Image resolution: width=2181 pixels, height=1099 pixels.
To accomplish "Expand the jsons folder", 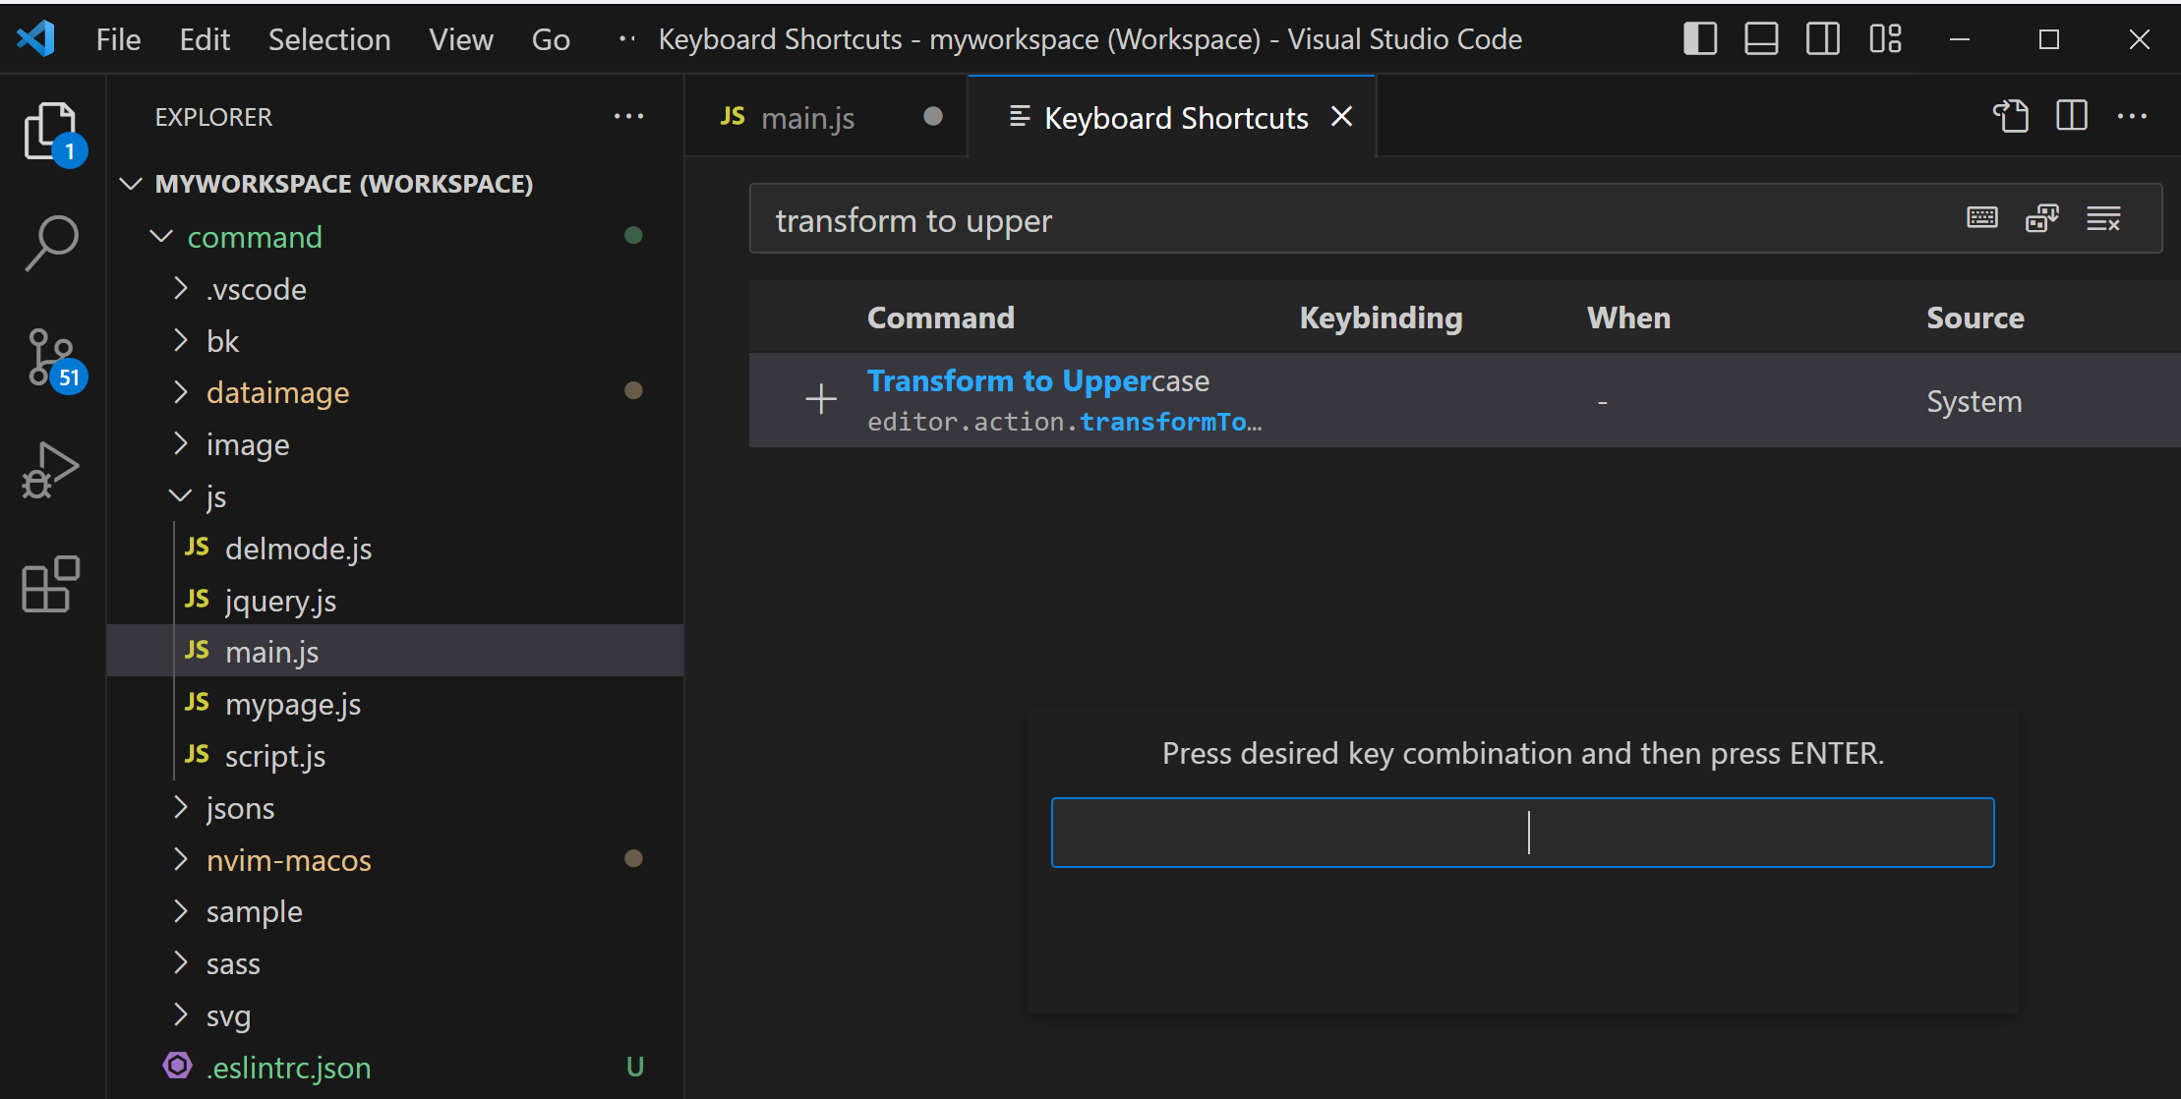I will point(181,807).
